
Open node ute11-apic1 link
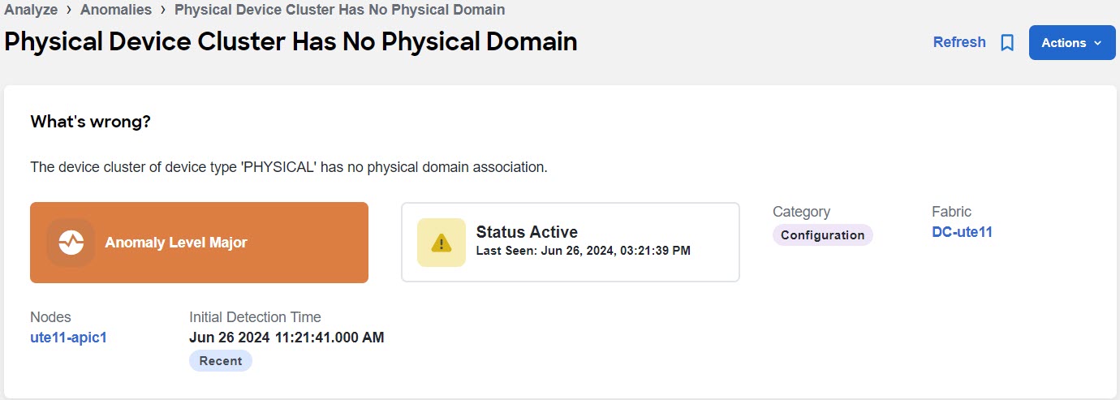[68, 338]
